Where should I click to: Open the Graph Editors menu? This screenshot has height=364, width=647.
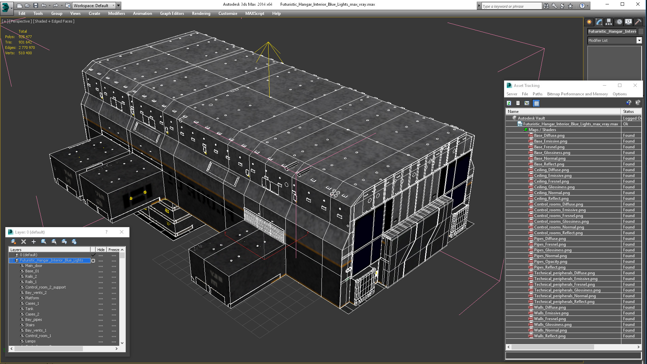pos(172,13)
